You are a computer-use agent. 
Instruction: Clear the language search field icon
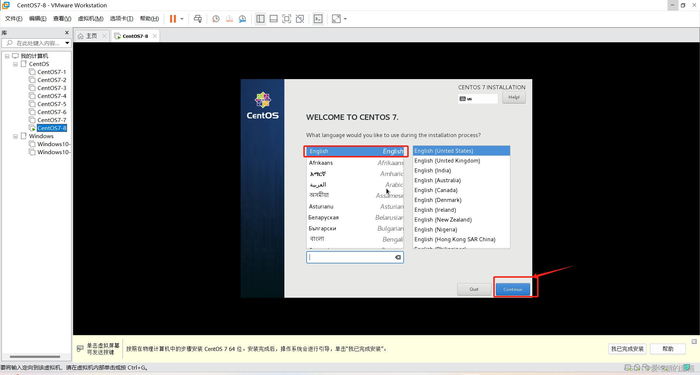pyautogui.click(x=398, y=257)
